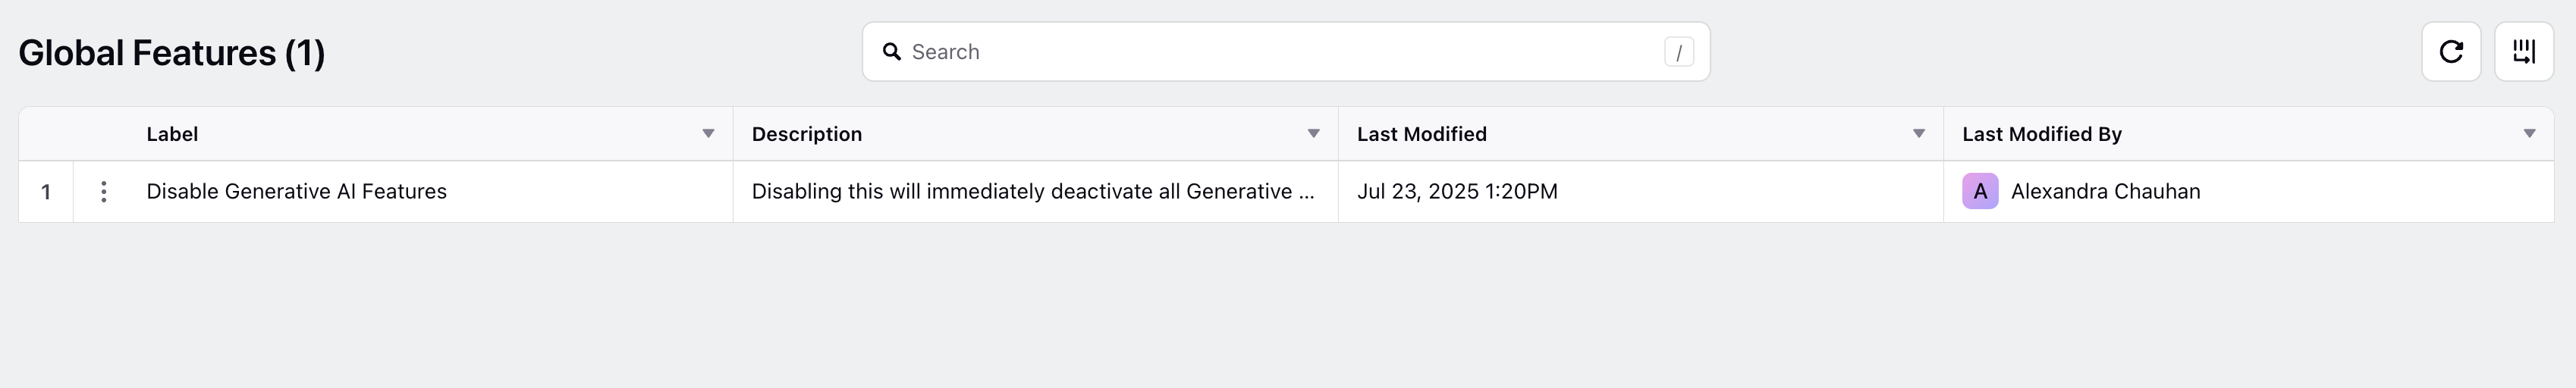Open the 'Disable Generative AI Features' entry
Image resolution: width=2576 pixels, height=388 pixels.
tap(296, 192)
